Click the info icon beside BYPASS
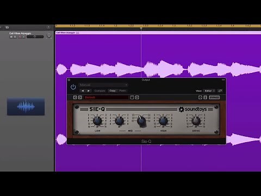261x196 pixels. (205, 97)
